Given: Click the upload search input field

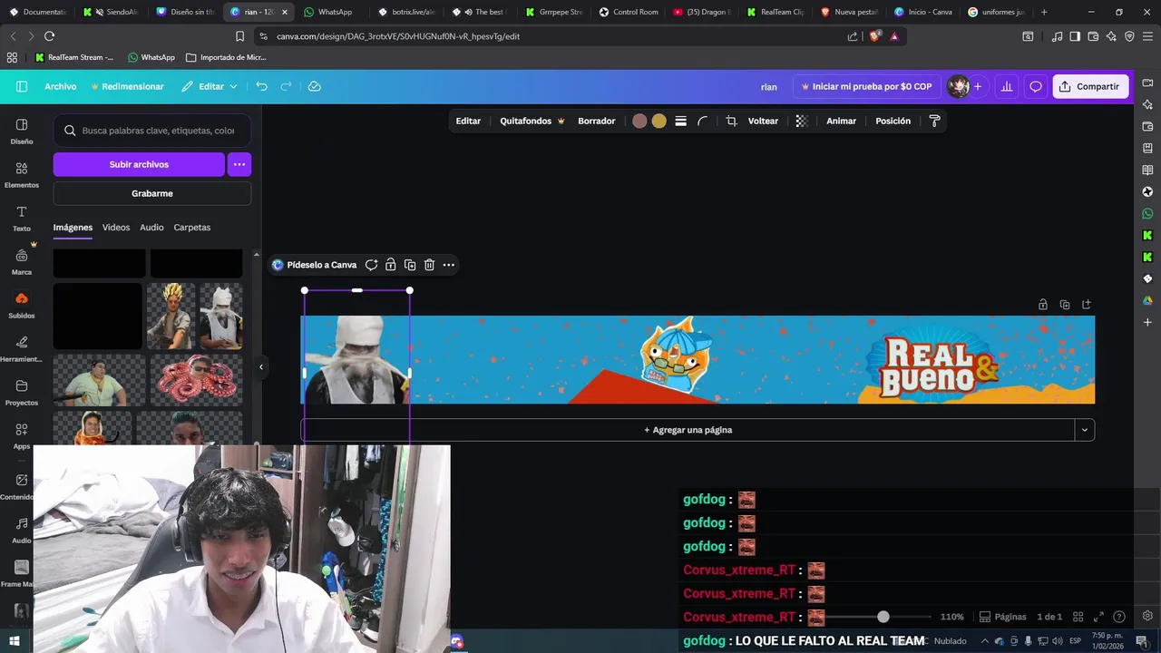Looking at the screenshot, I should (x=152, y=131).
